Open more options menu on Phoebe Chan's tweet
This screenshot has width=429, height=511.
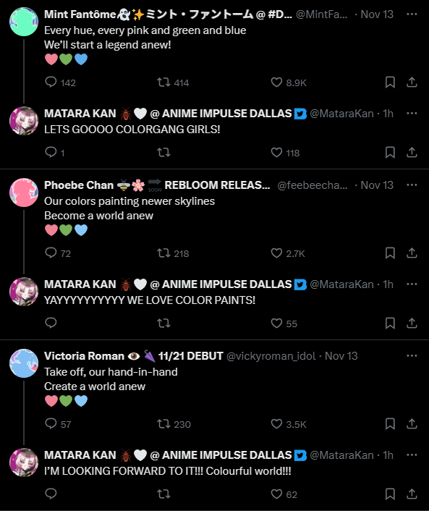[x=412, y=185]
